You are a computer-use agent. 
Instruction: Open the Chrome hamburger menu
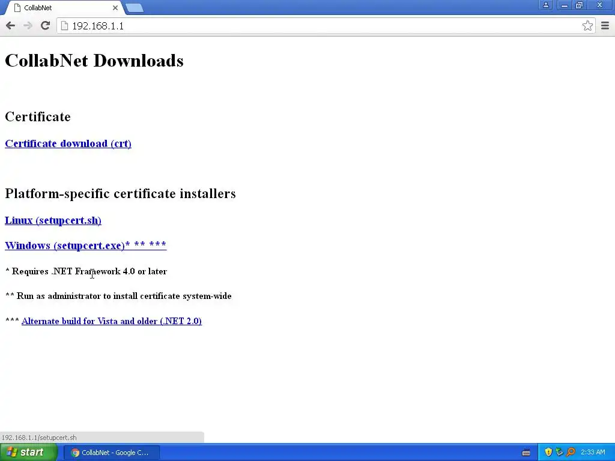605,26
